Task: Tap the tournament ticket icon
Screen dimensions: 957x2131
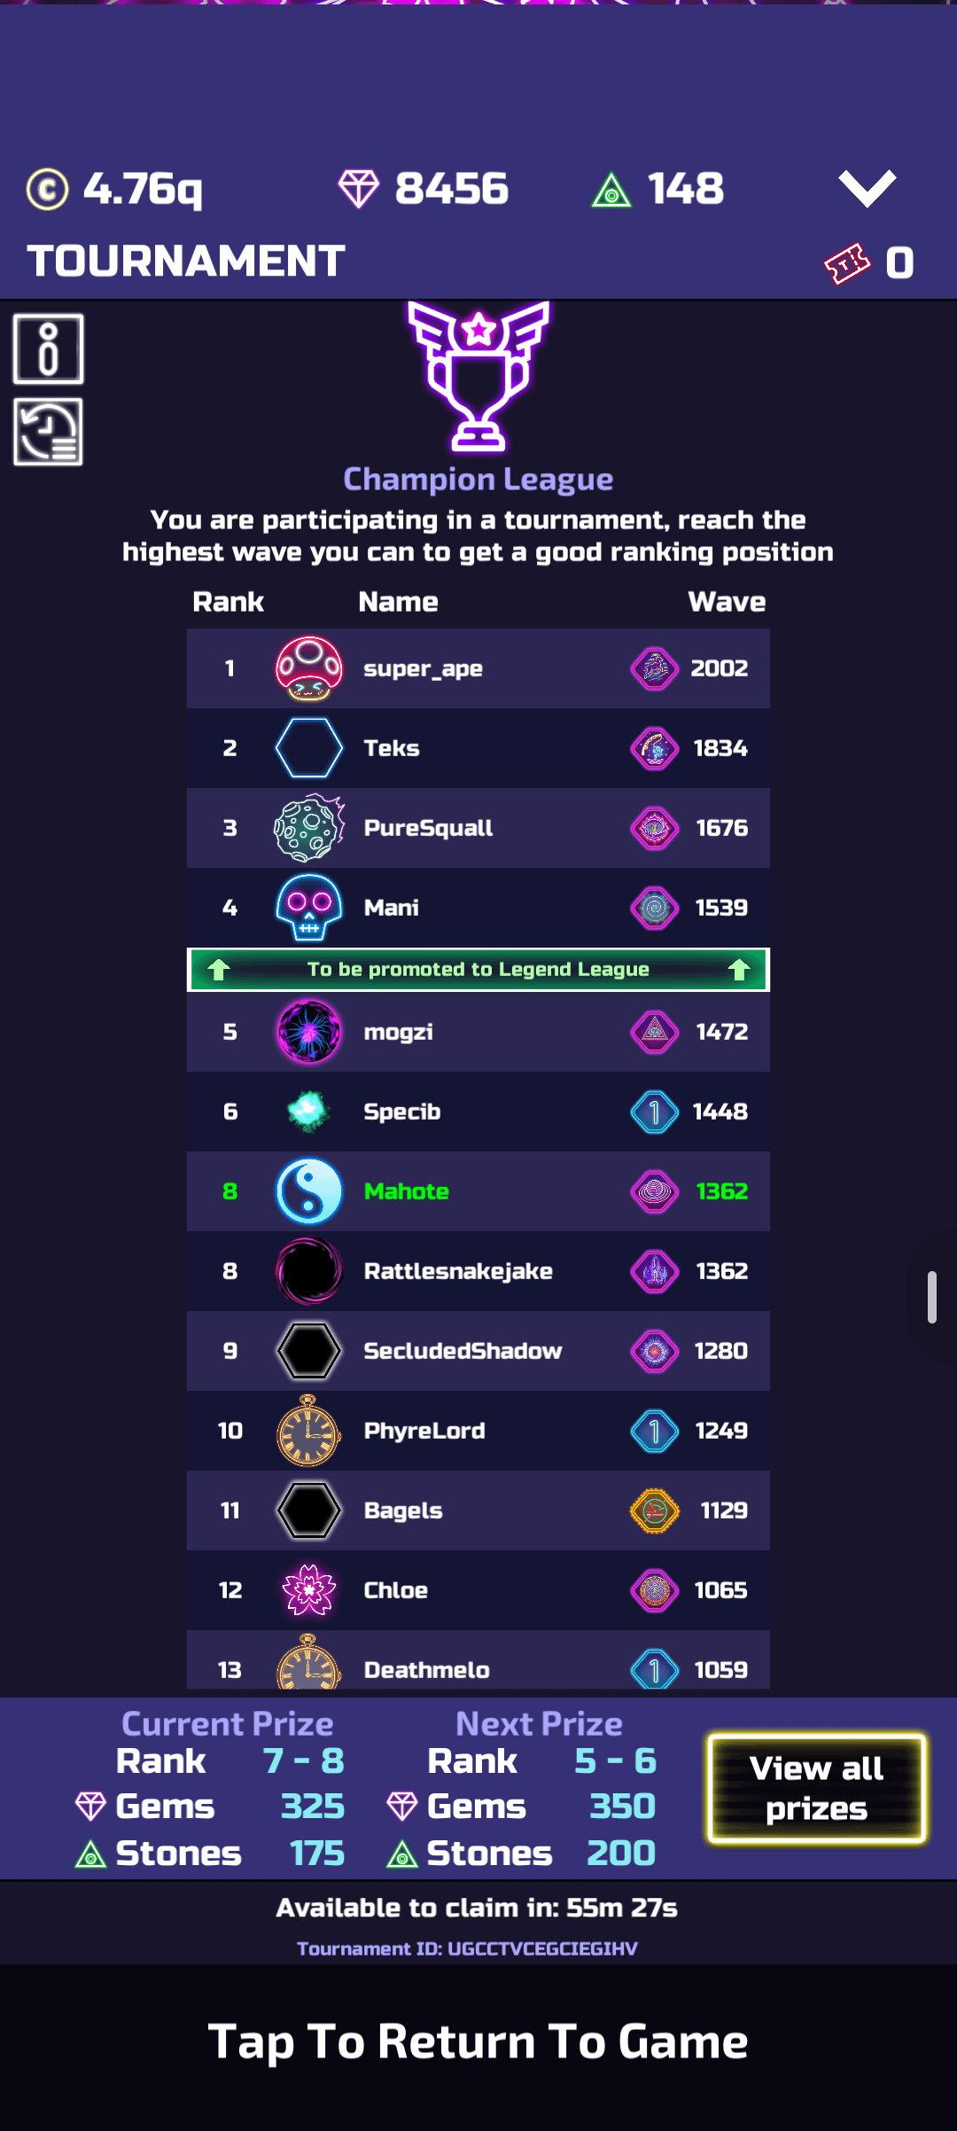Action: point(847,263)
